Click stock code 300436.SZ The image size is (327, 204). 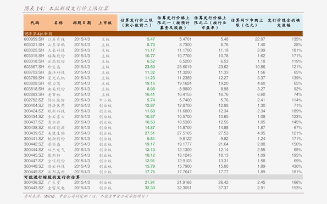point(34,183)
